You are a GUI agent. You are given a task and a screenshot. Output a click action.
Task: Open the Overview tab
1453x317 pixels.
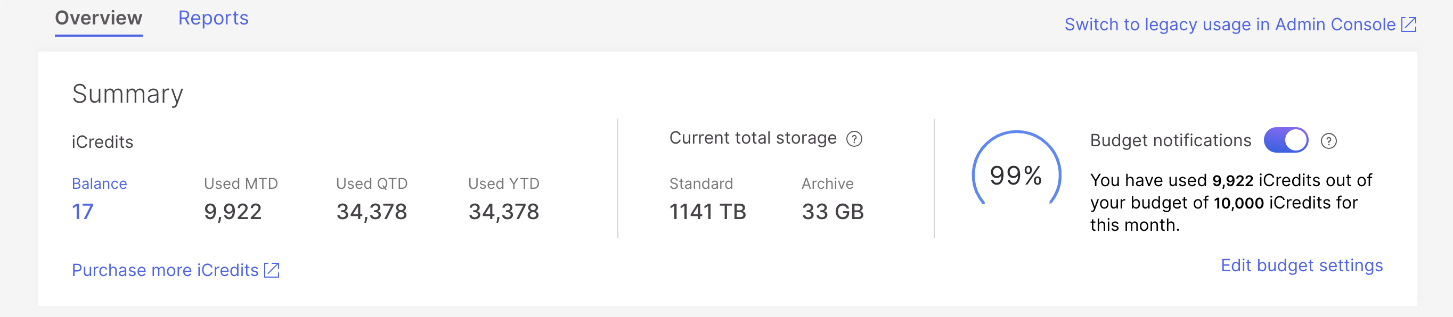99,19
